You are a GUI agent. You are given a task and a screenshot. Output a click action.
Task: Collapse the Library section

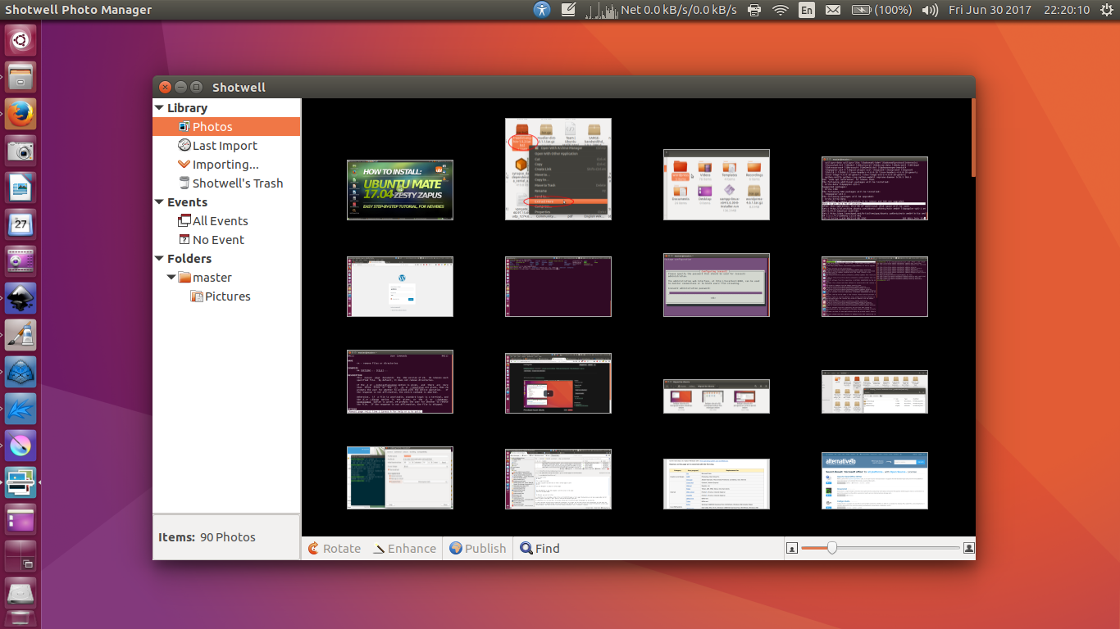[159, 107]
